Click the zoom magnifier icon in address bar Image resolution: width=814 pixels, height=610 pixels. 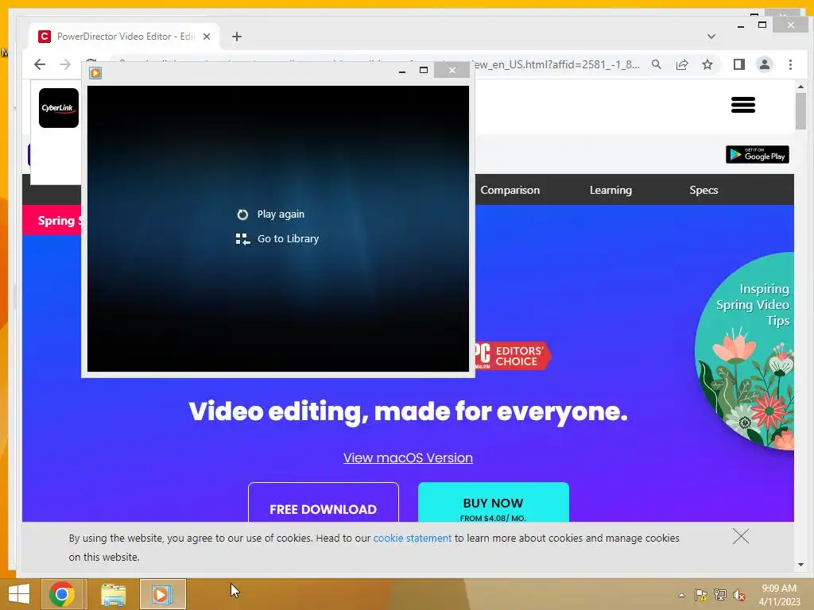657,64
